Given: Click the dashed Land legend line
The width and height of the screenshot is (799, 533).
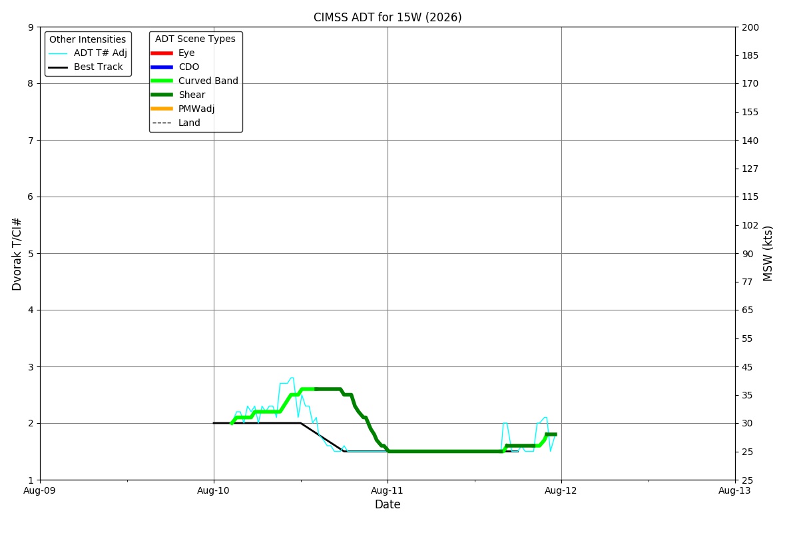Looking at the screenshot, I should (162, 123).
